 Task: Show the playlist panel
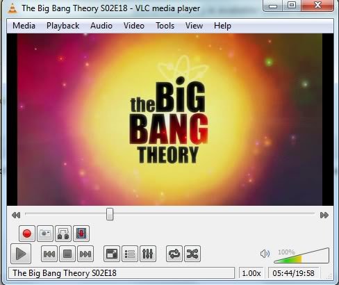tap(130, 254)
